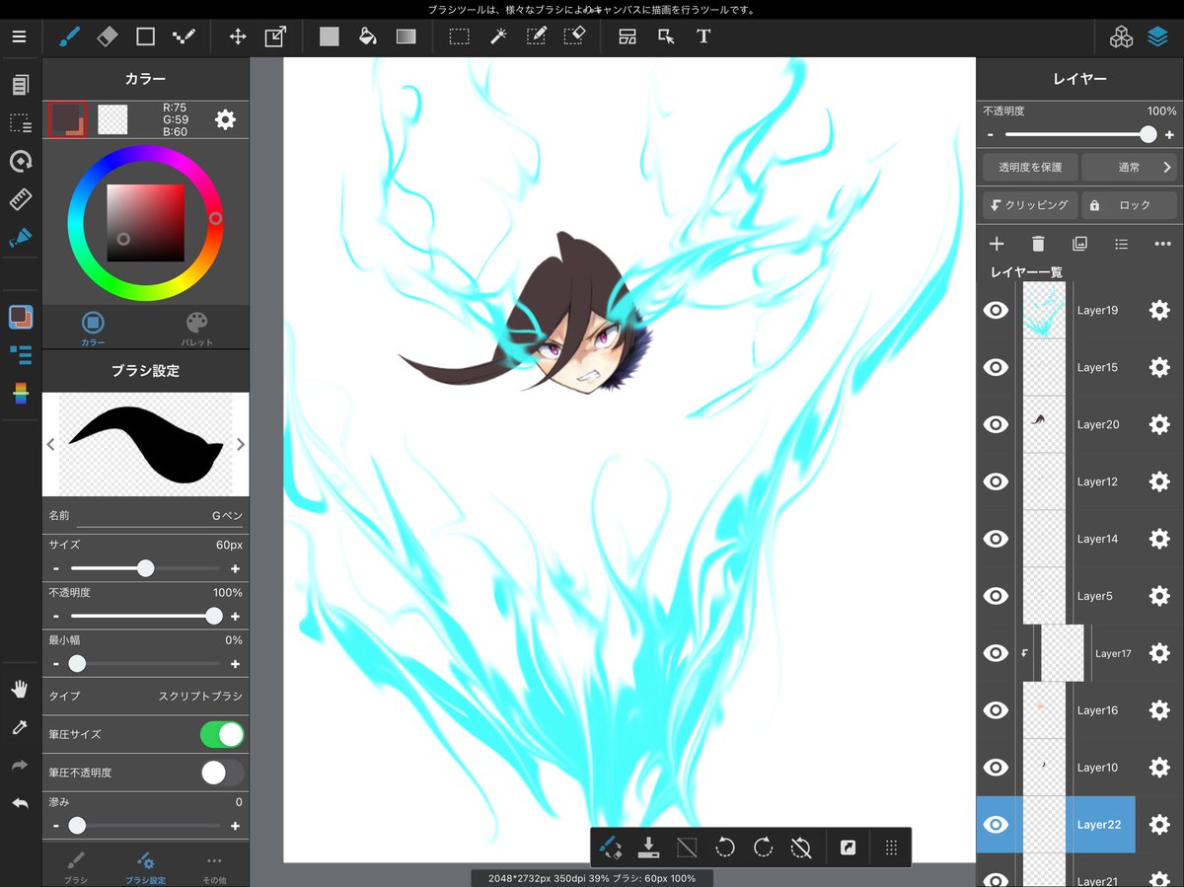Select the selection pen tool
The height and width of the screenshot is (887, 1184).
pos(536,37)
